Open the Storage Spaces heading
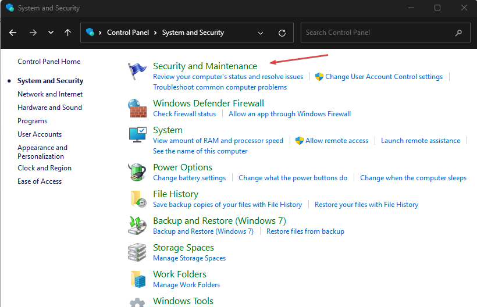Screen dimensions: 477x307 (x=183, y=248)
